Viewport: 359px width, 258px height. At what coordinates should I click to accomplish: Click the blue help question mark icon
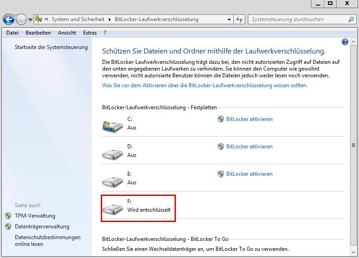tap(345, 42)
